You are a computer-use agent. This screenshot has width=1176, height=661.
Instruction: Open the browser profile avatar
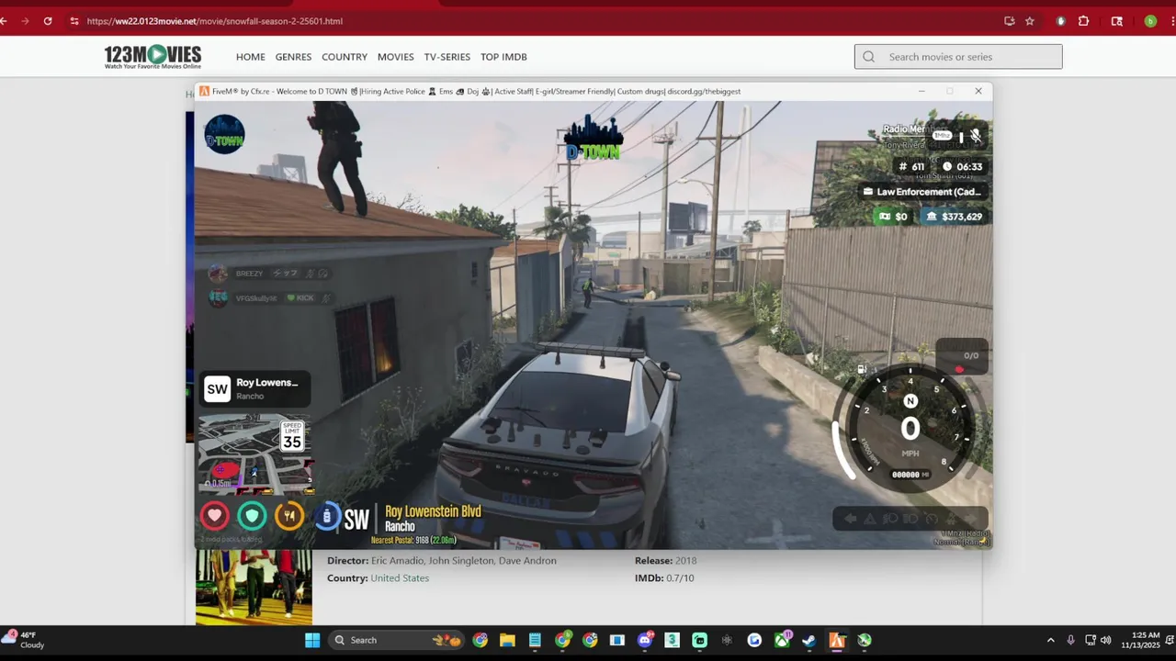tap(1150, 21)
